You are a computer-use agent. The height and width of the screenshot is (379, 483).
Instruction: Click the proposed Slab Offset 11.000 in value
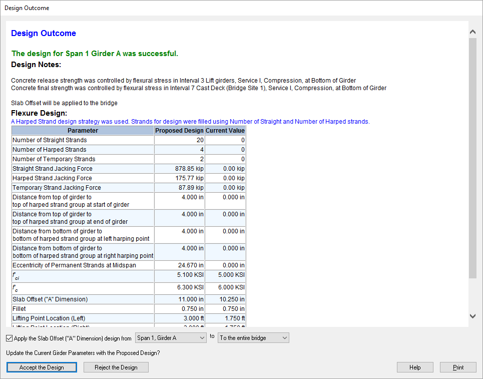click(x=190, y=299)
